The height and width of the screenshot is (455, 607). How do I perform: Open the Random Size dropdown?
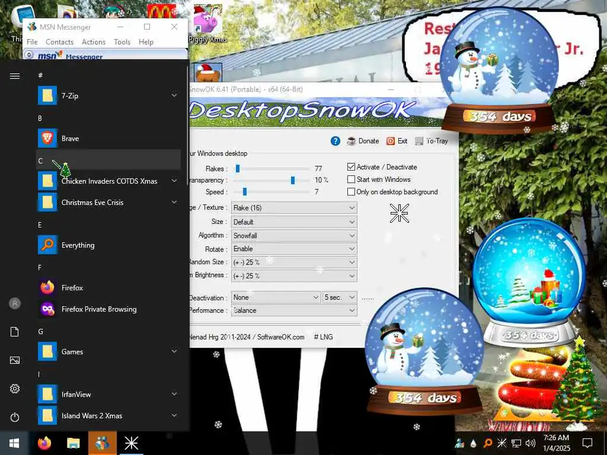pos(294,262)
